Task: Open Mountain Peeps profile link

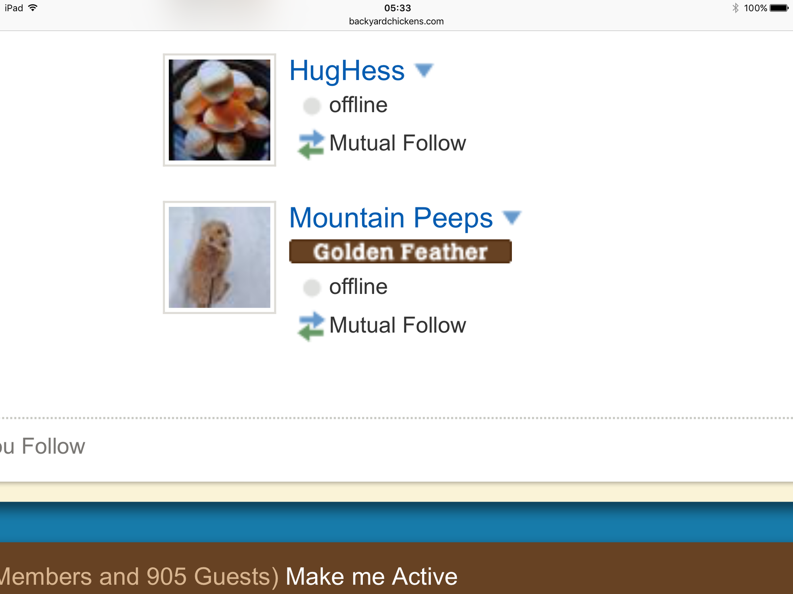Action: (391, 218)
